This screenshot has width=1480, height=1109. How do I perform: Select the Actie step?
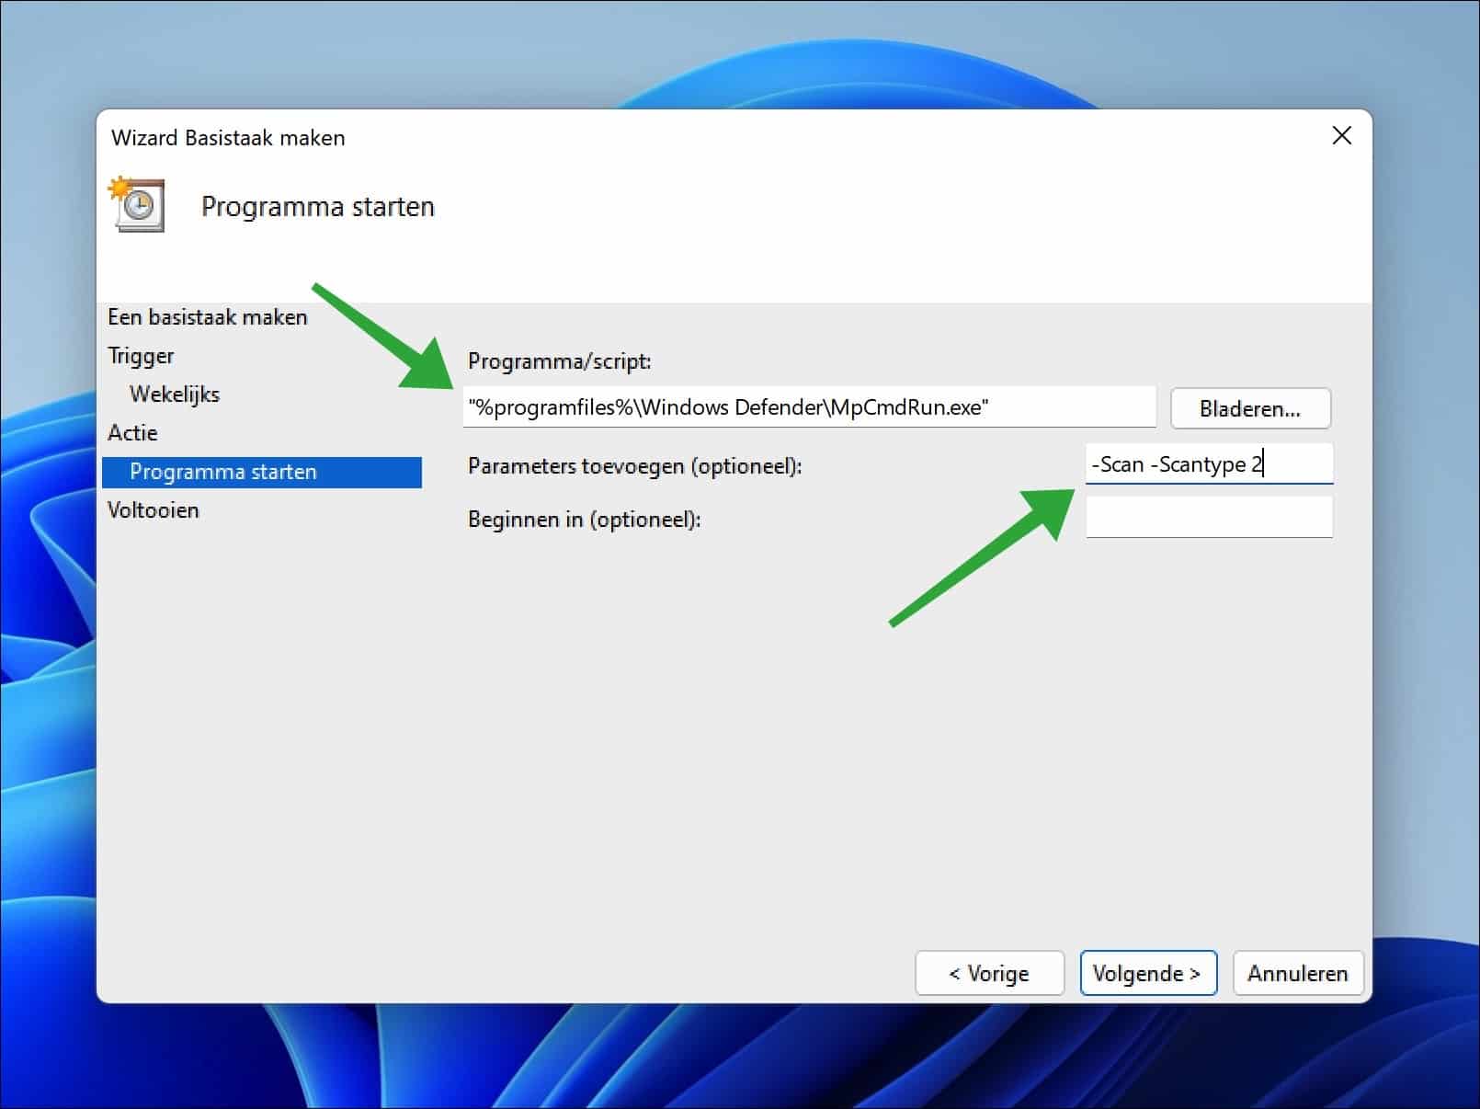133,432
